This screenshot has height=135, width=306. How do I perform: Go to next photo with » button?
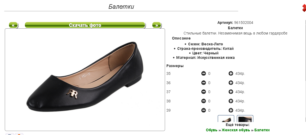[x=157, y=25]
